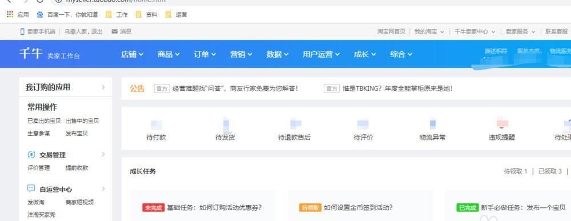The image size is (571, 221).
Task: Open task 如何订购活动优惠券
Action: tap(215, 208)
